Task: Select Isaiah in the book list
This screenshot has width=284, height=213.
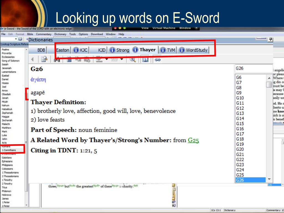Action: tap(5, 64)
